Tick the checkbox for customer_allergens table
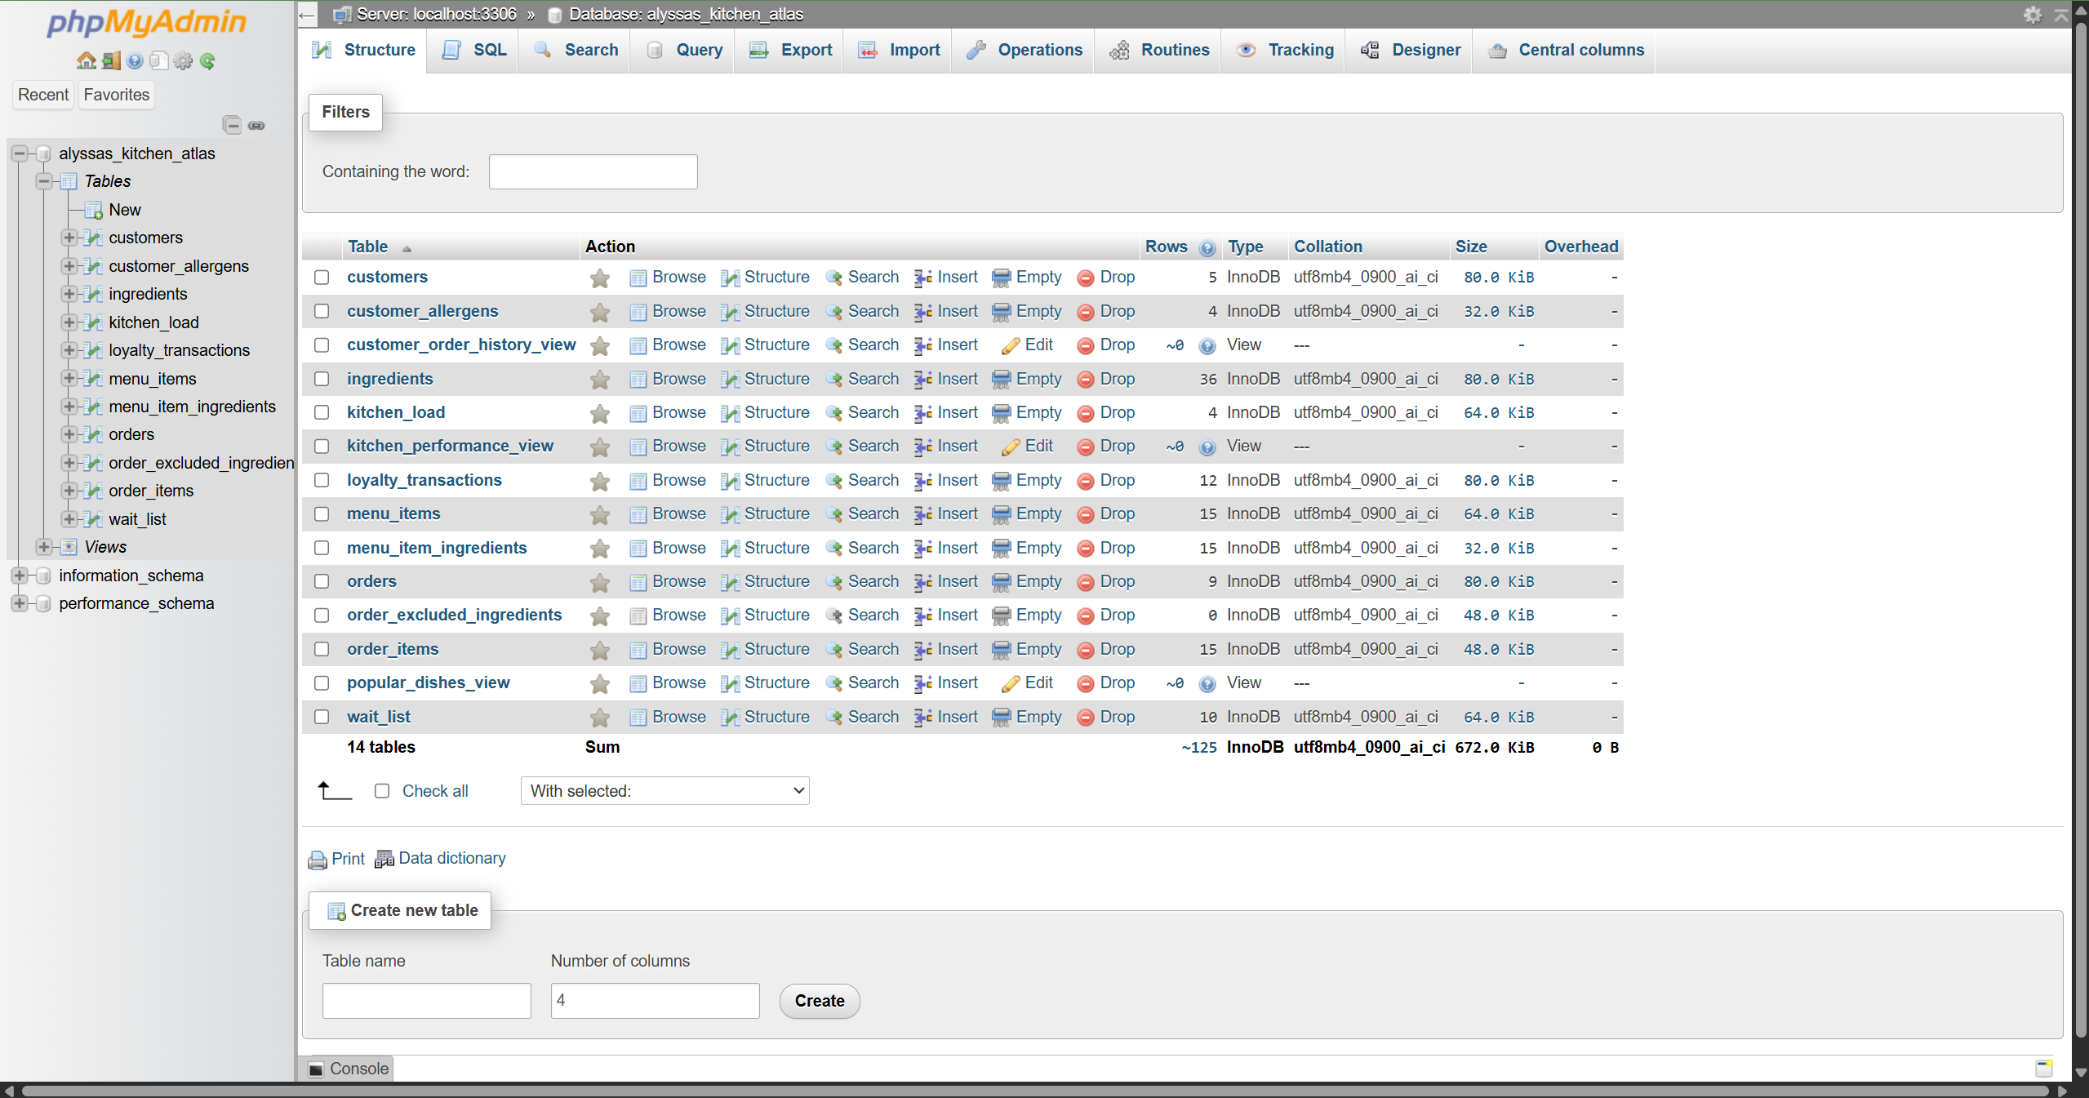The image size is (2089, 1098). coord(322,311)
